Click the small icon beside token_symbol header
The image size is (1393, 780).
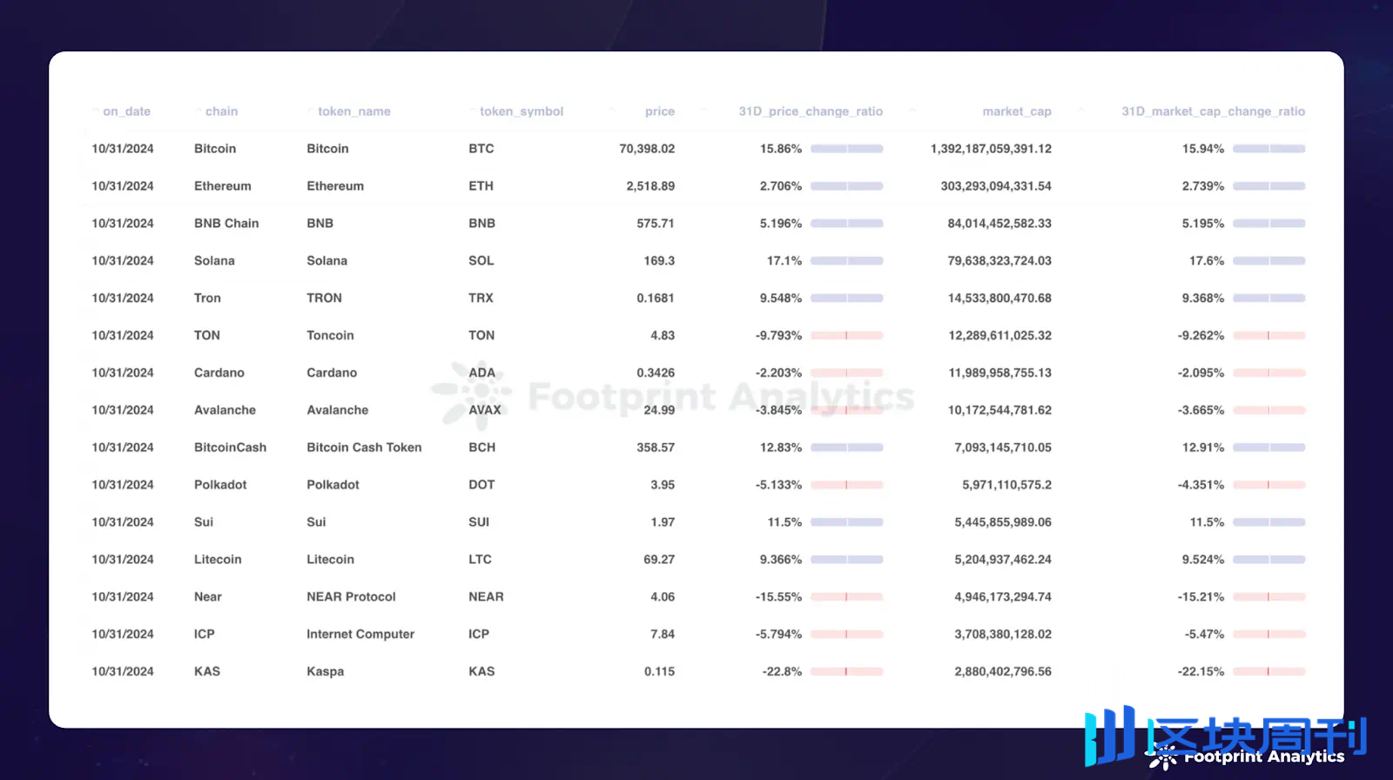[473, 111]
